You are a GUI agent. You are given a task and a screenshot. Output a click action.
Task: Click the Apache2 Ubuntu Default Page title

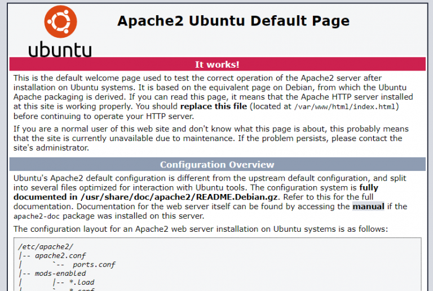tap(233, 21)
